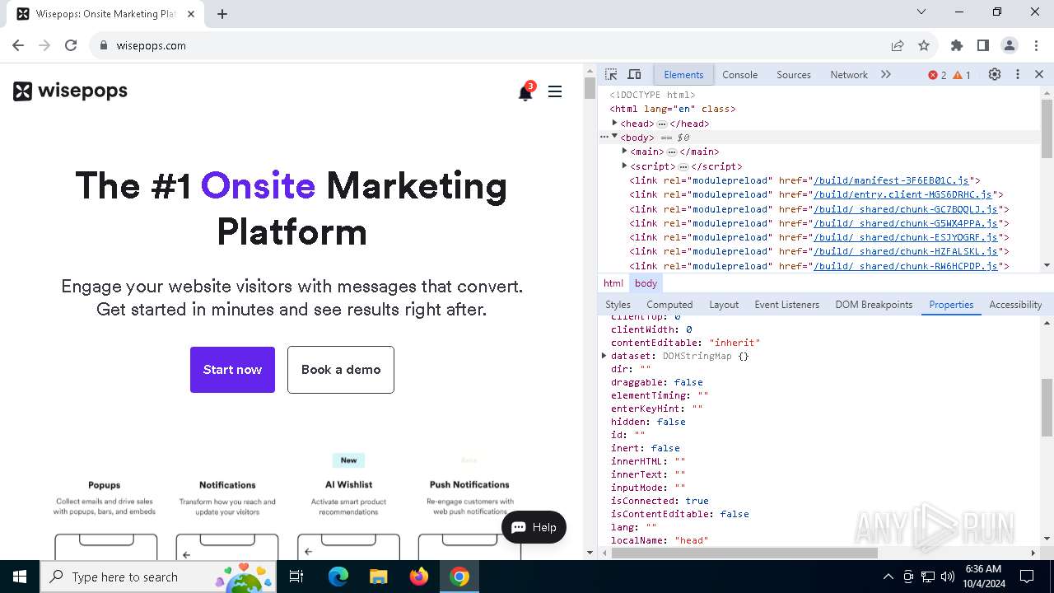Image resolution: width=1054 pixels, height=593 pixels.
Task: Switch to the Console tab
Action: 739,74
